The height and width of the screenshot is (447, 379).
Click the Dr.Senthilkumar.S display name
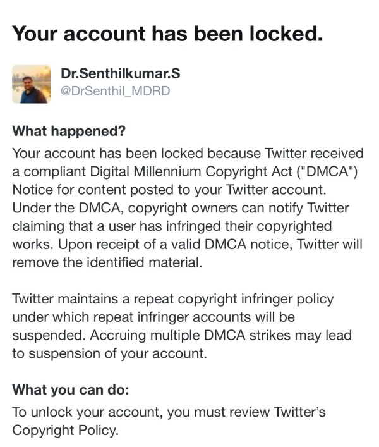[x=120, y=74]
